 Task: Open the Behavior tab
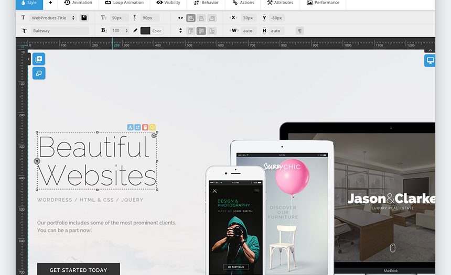pyautogui.click(x=206, y=3)
